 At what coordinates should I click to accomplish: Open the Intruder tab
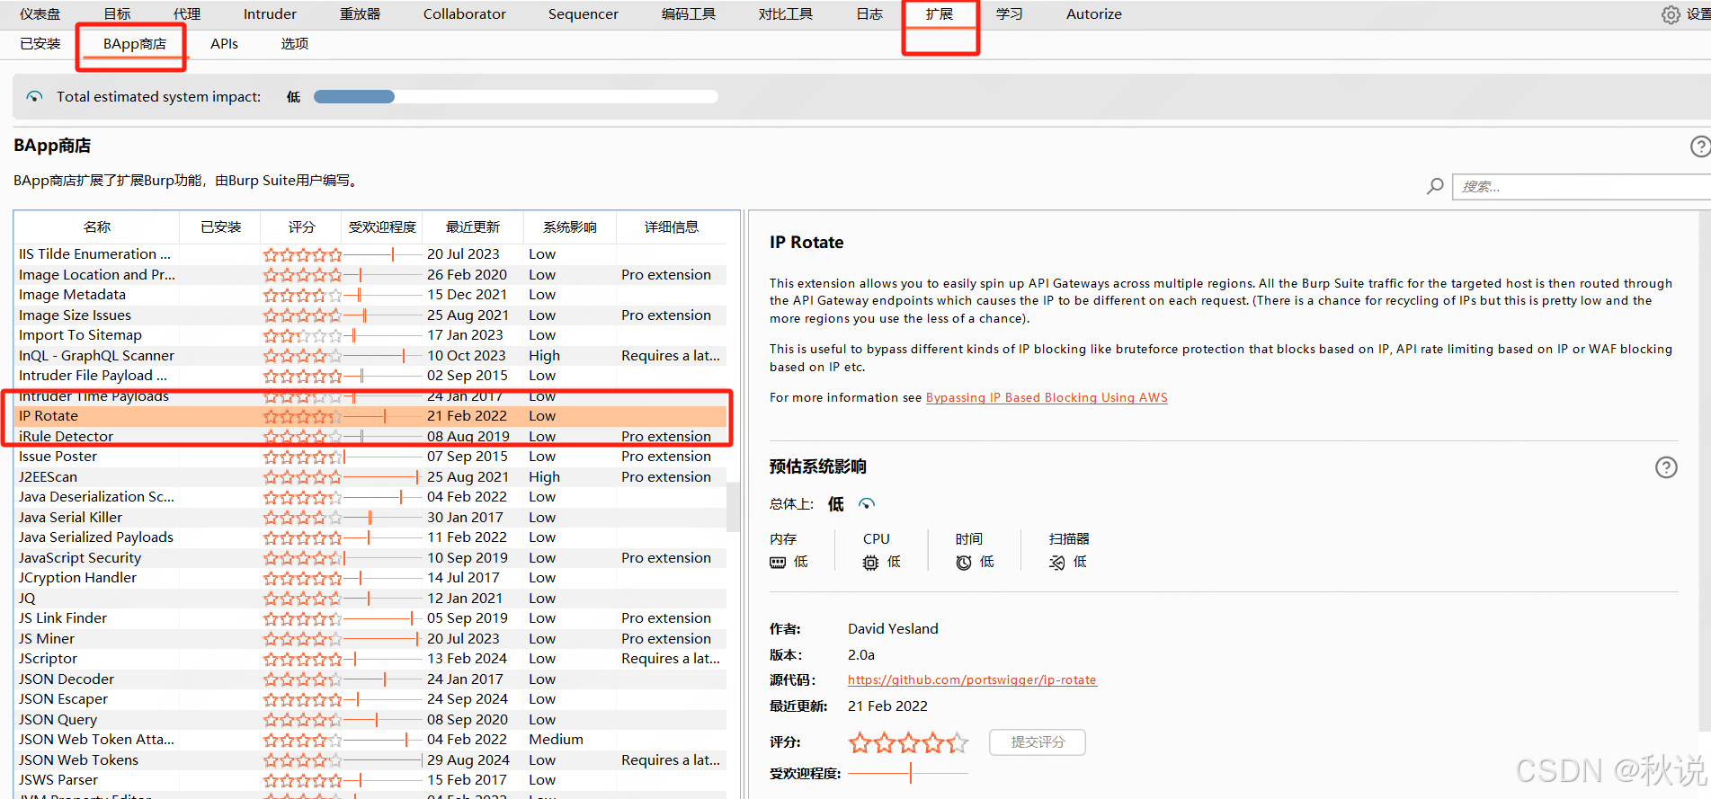[270, 14]
